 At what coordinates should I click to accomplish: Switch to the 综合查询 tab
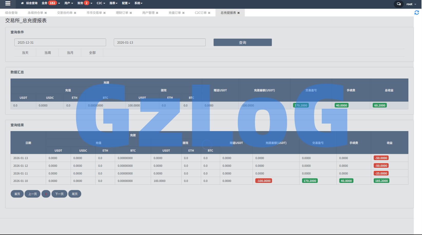coord(11,13)
